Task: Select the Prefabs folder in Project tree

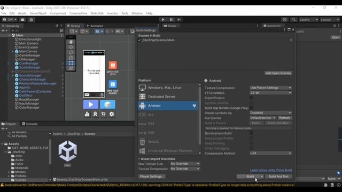Action: point(20,176)
